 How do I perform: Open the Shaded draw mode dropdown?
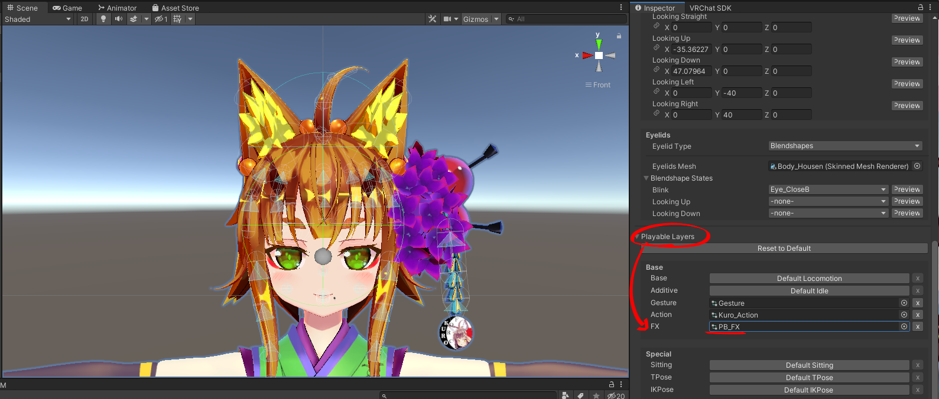37,19
